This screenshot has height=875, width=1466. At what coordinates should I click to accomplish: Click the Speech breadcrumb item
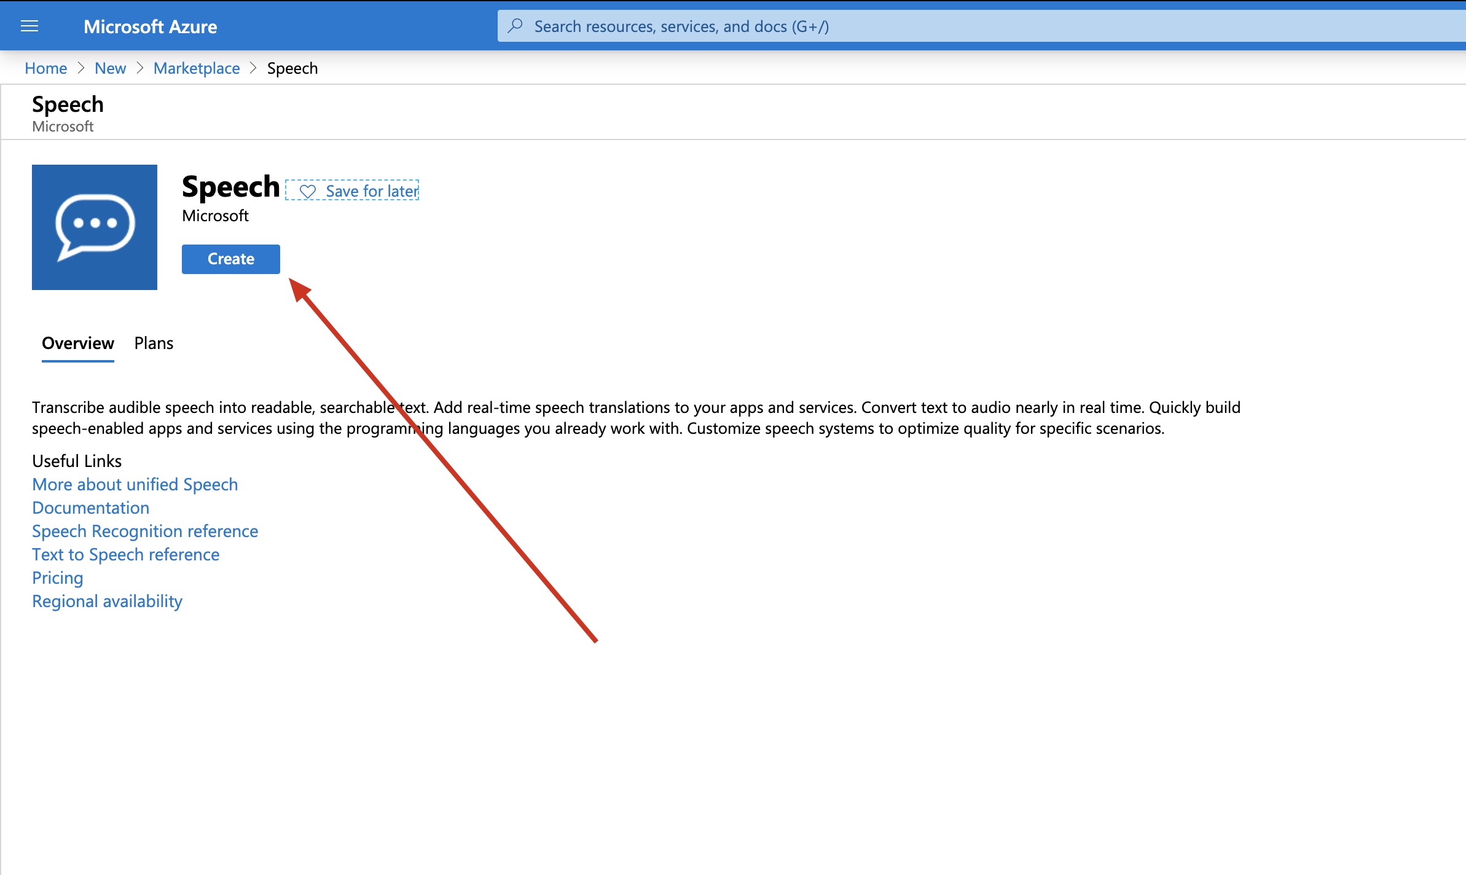[292, 68]
